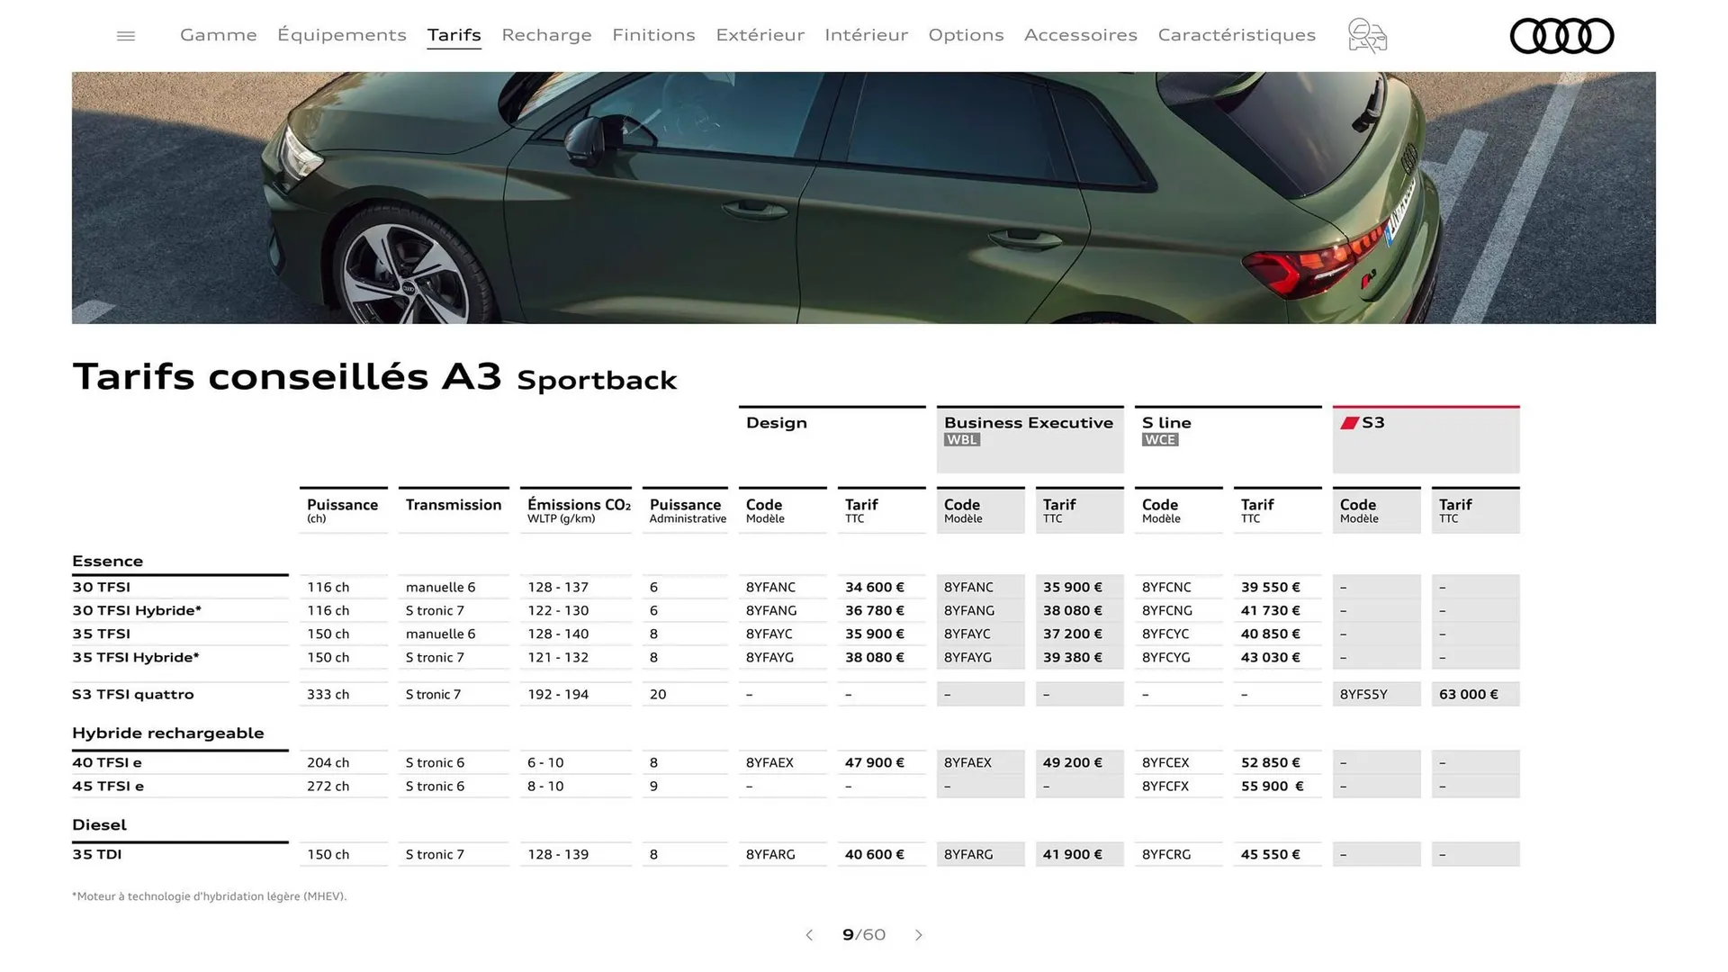The image size is (1728, 972).
Task: Click the WCE code badge
Action: coord(1160,440)
